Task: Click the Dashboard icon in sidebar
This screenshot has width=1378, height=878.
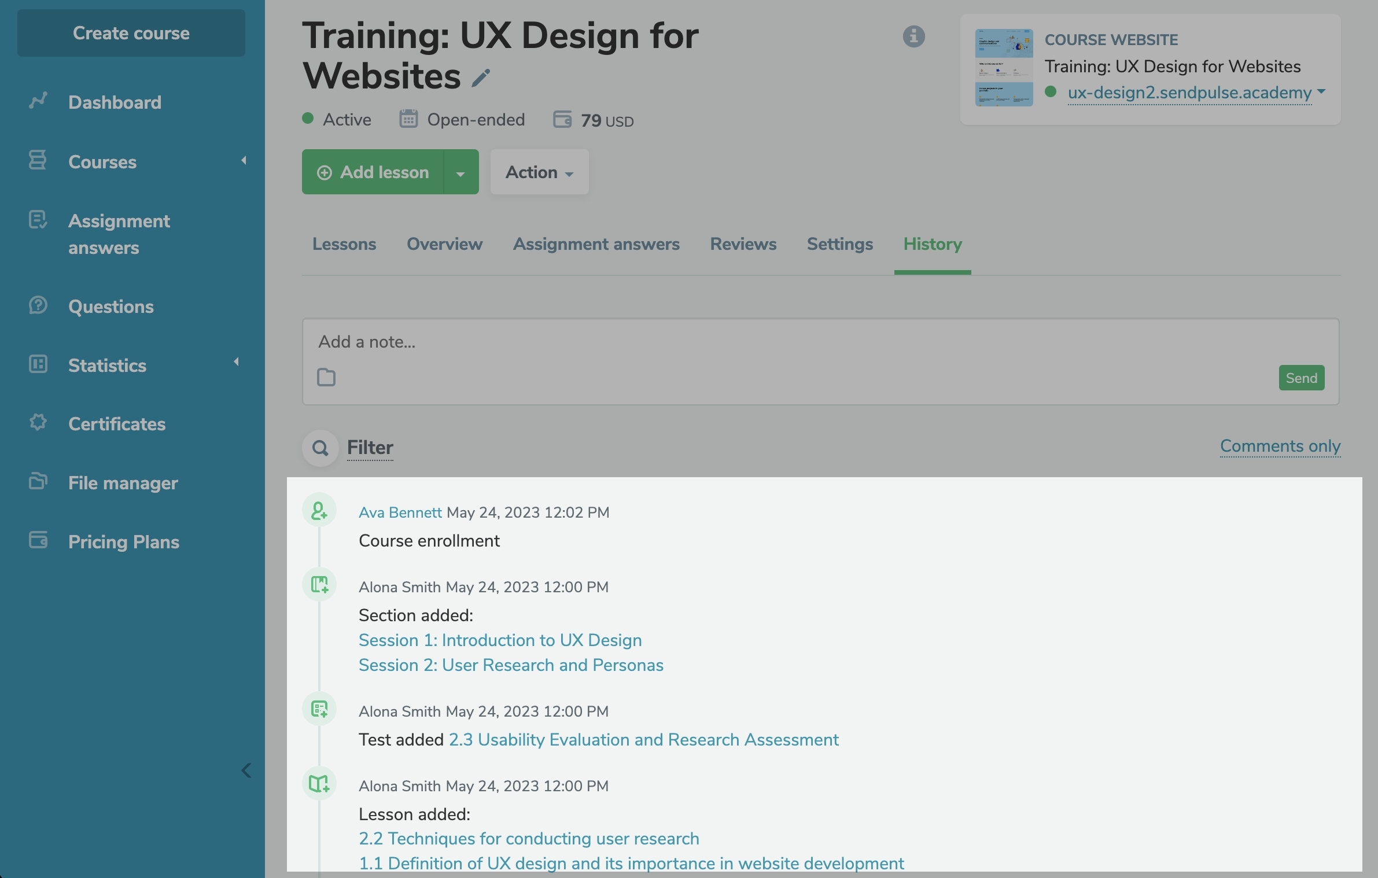Action: point(38,101)
